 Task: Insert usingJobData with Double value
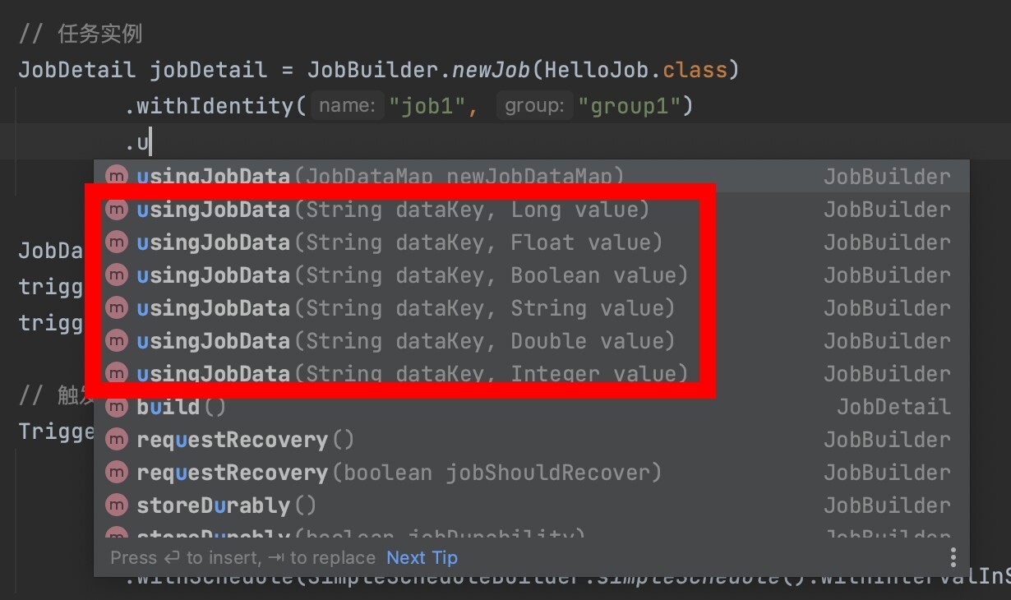coord(405,341)
